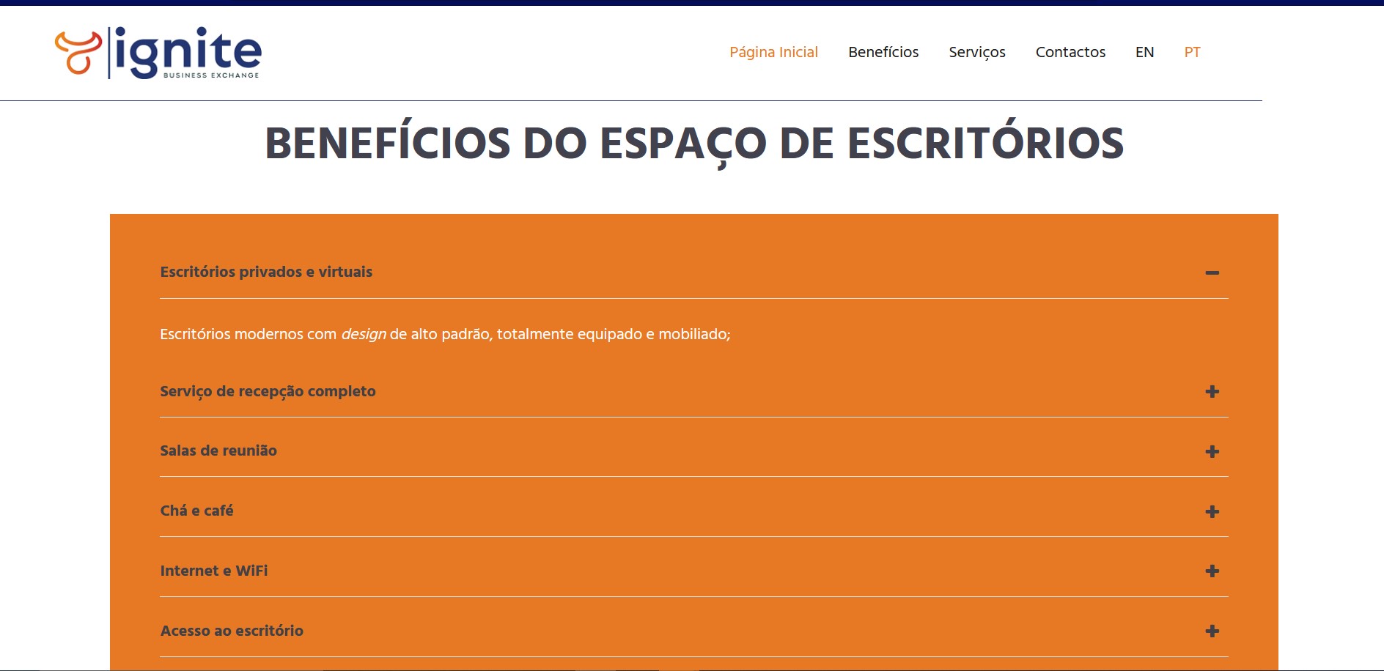Collapse section using the minus icon
The width and height of the screenshot is (1384, 671).
pos(1212,273)
